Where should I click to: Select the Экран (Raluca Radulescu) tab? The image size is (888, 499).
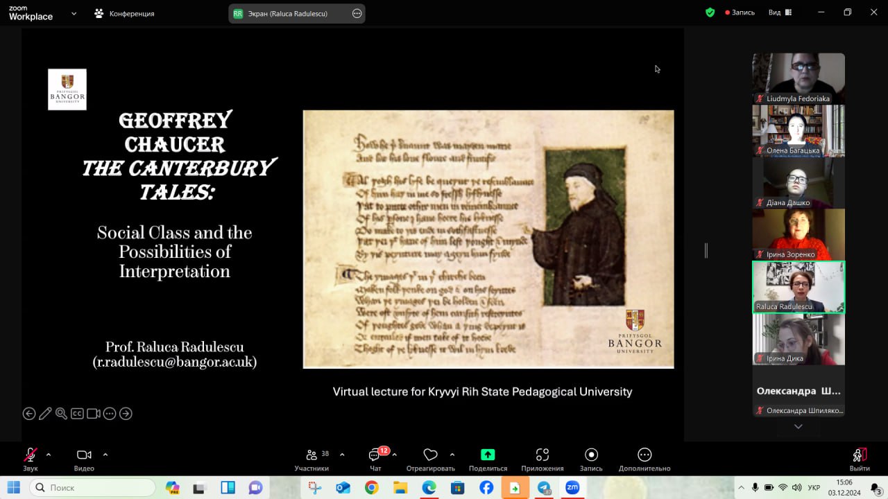pyautogui.click(x=297, y=13)
